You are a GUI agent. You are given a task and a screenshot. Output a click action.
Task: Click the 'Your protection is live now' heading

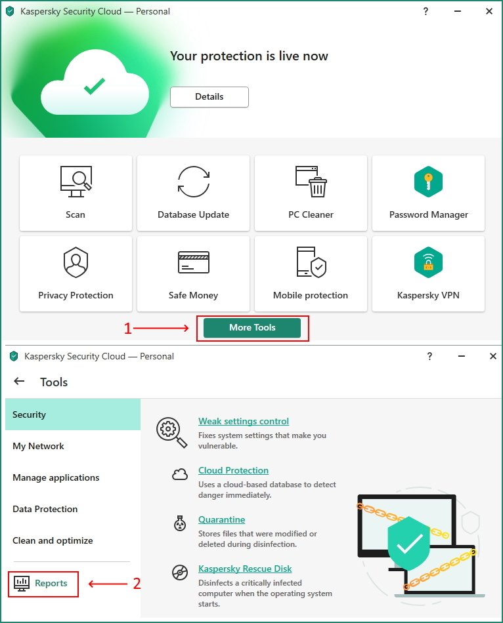[x=249, y=56]
